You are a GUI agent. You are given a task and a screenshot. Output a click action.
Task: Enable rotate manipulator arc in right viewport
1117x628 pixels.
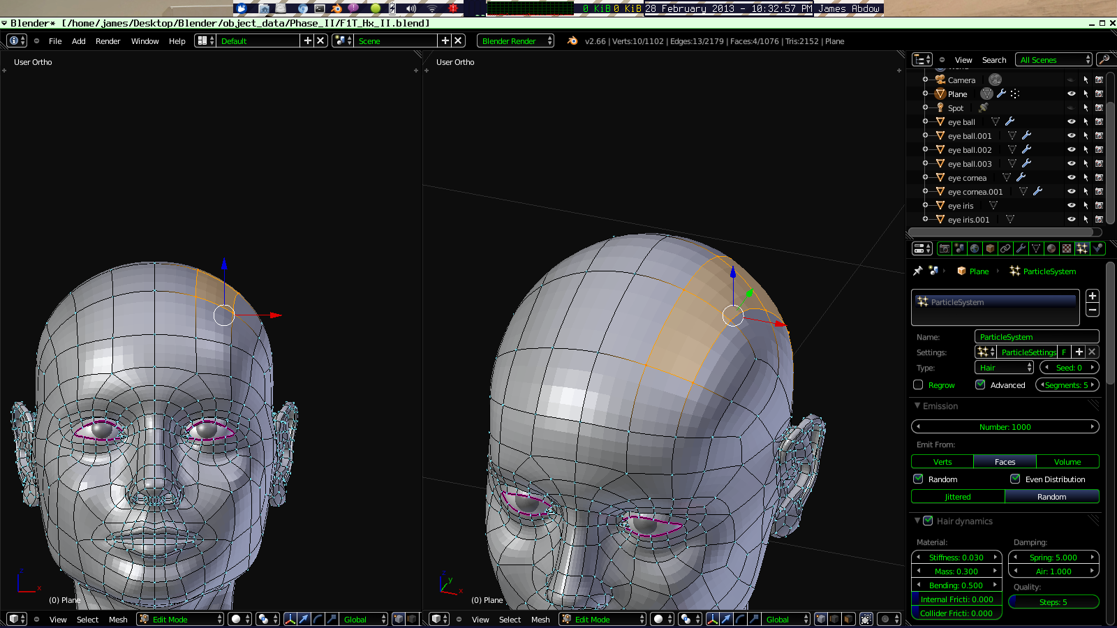point(740,619)
